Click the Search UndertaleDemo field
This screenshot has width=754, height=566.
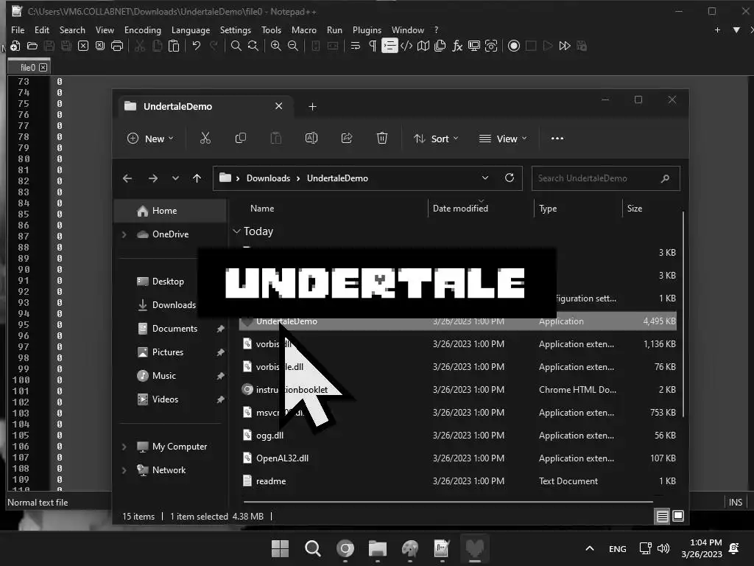point(605,178)
